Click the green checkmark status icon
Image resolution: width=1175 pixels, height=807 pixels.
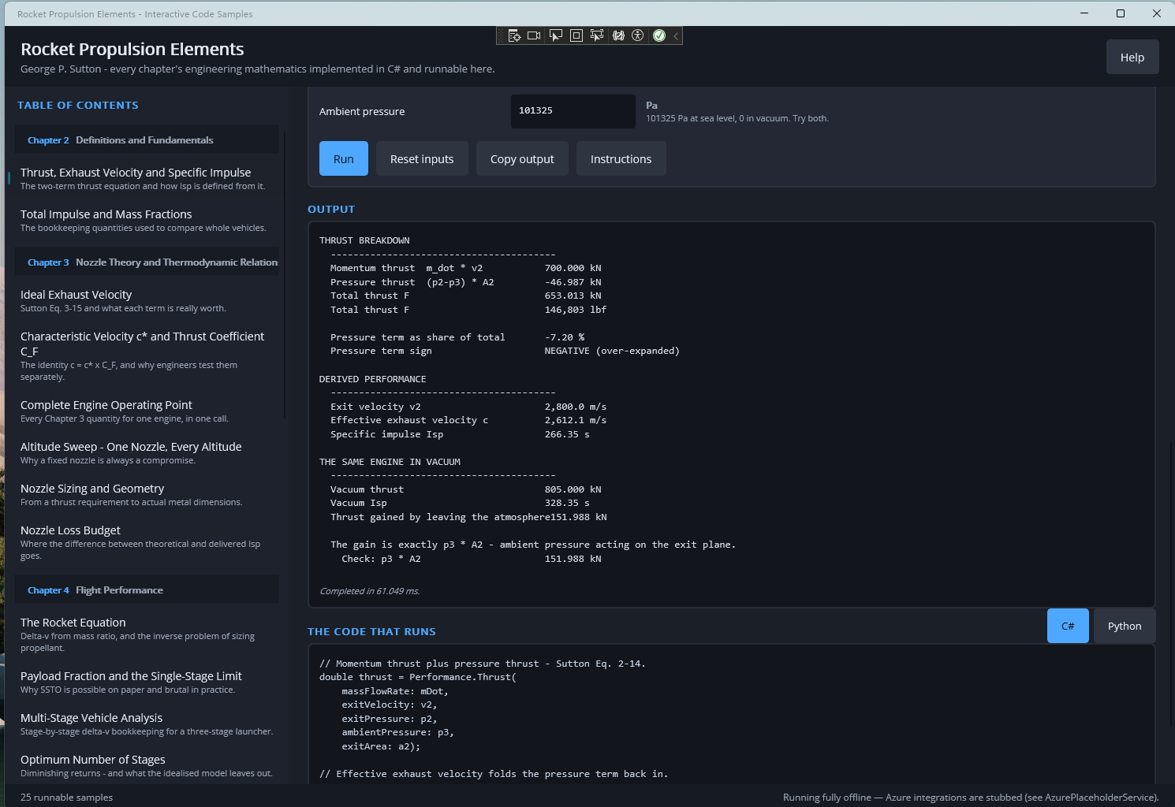(659, 35)
